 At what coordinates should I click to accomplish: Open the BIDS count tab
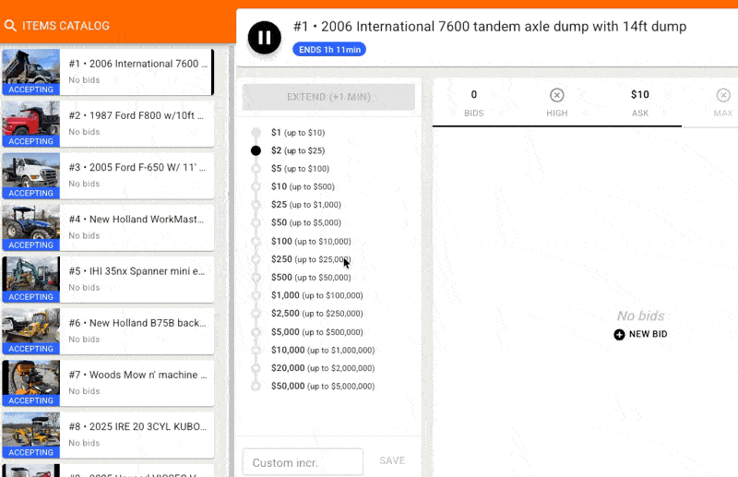pyautogui.click(x=474, y=102)
